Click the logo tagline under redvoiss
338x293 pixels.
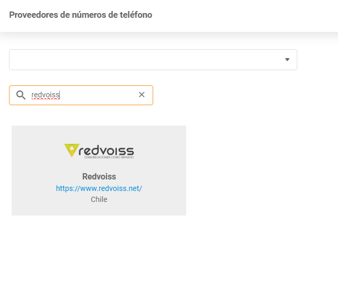[x=105, y=157]
